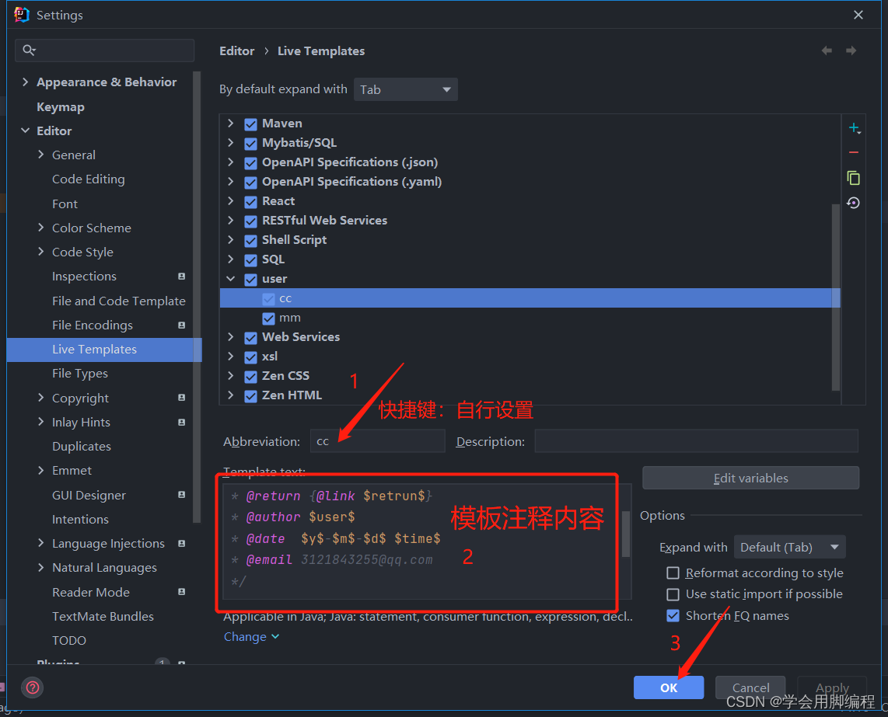Image resolution: width=888 pixels, height=717 pixels.
Task: Uncheck the Mybatis/SQL template group
Action: (251, 143)
